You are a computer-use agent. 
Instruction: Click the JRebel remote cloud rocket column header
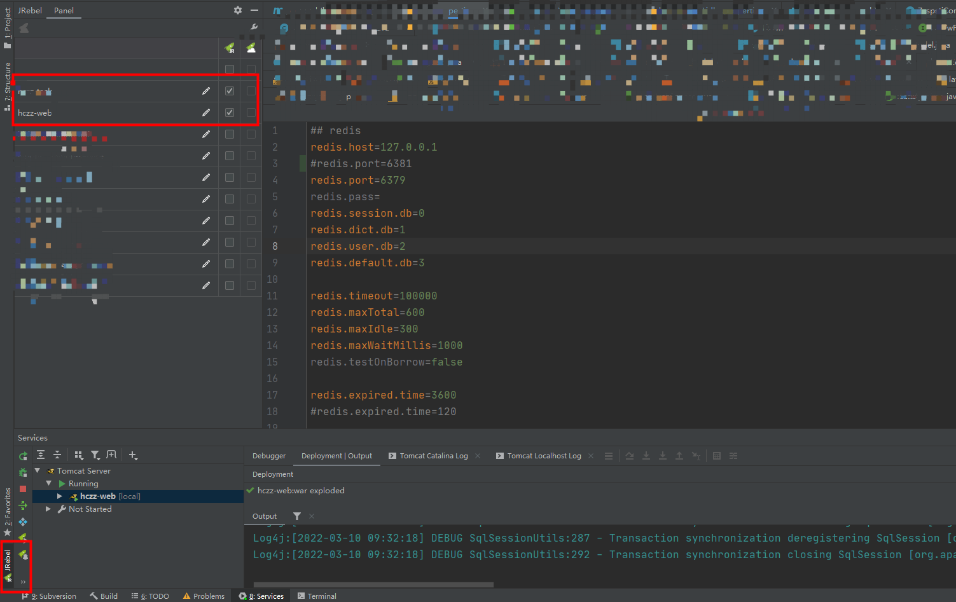point(251,48)
